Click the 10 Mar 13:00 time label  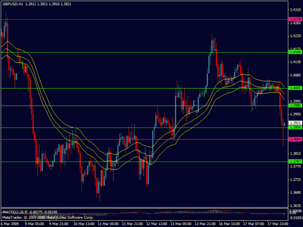pos(84,224)
